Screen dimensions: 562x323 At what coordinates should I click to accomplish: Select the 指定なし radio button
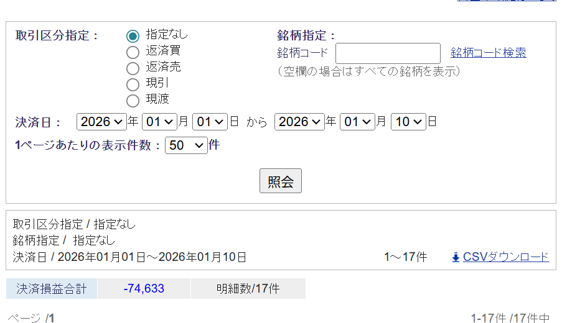coord(133,36)
